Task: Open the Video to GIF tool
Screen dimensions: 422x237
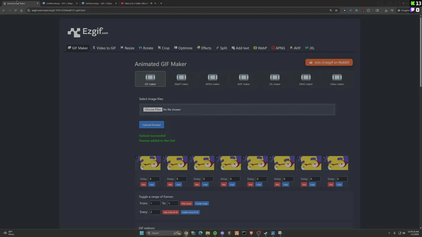Action: pos(104,48)
